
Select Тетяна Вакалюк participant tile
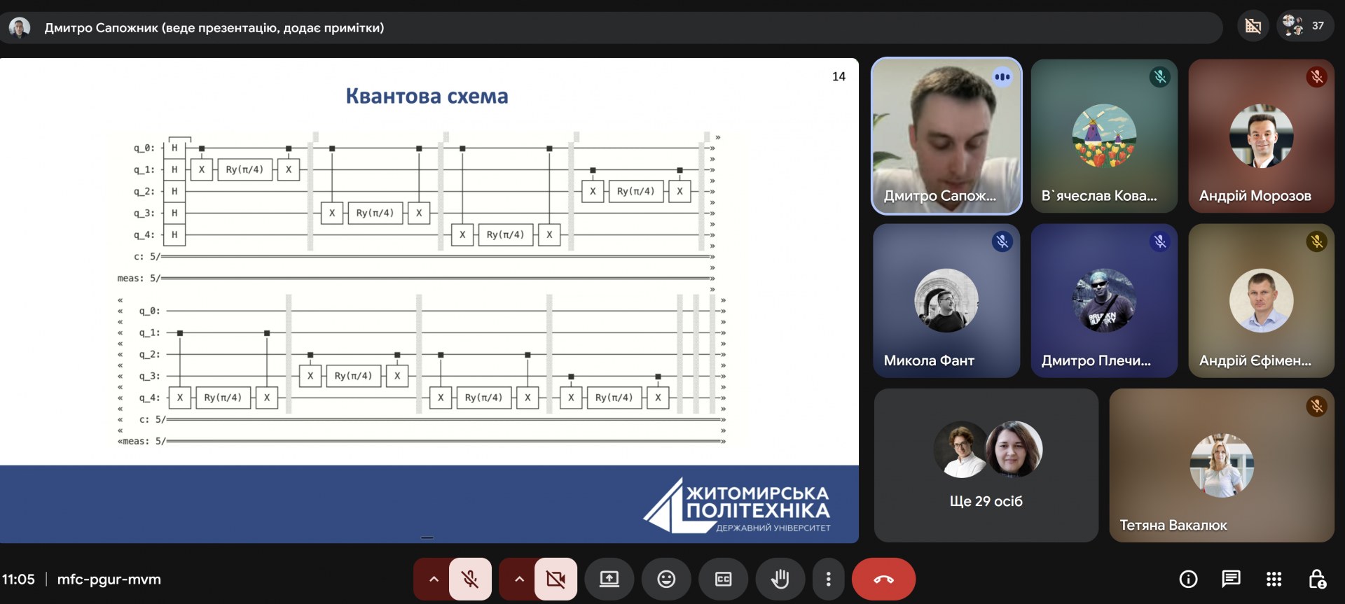click(1221, 465)
